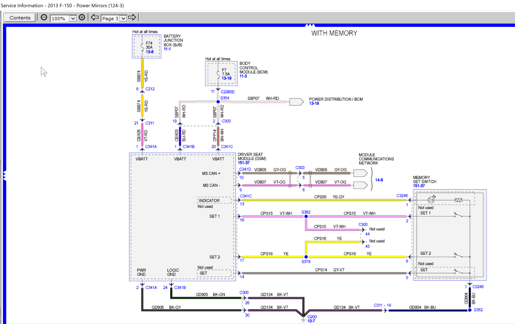This screenshot has width=515, height=324.
Task: Follow the 14-6 Module Communications Network link
Action: (x=379, y=180)
